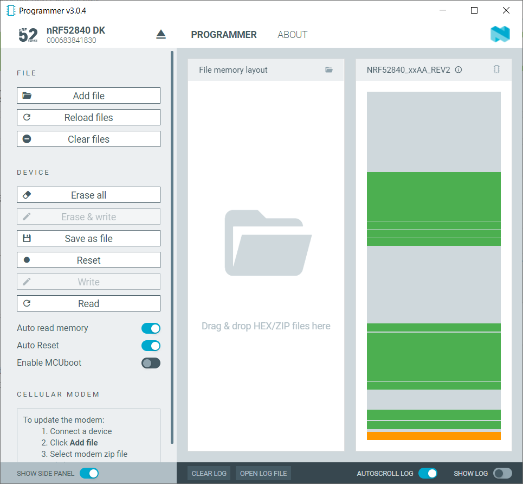This screenshot has width=523, height=484.
Task: Maximize the Programmer window
Action: (474, 10)
